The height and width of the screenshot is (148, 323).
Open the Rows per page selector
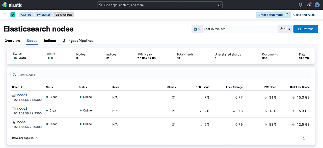[25, 138]
